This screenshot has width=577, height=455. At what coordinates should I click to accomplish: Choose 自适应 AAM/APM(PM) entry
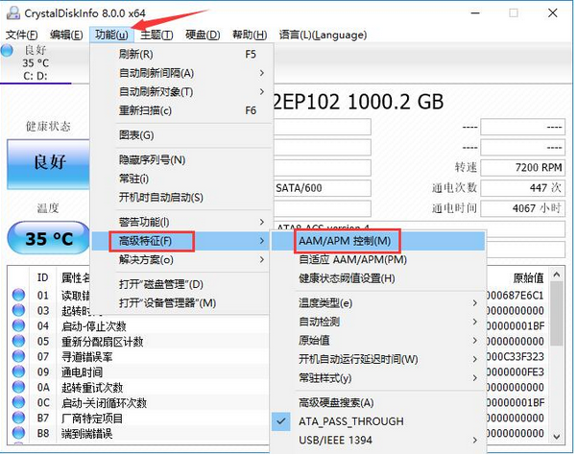coord(378,260)
